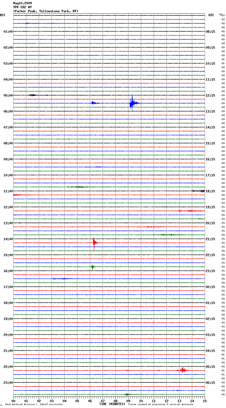Image resolution: width=226 pixels, height=408 pixels.
Task: Select the 08:00 MST hour label
Action: tap(8, 143)
